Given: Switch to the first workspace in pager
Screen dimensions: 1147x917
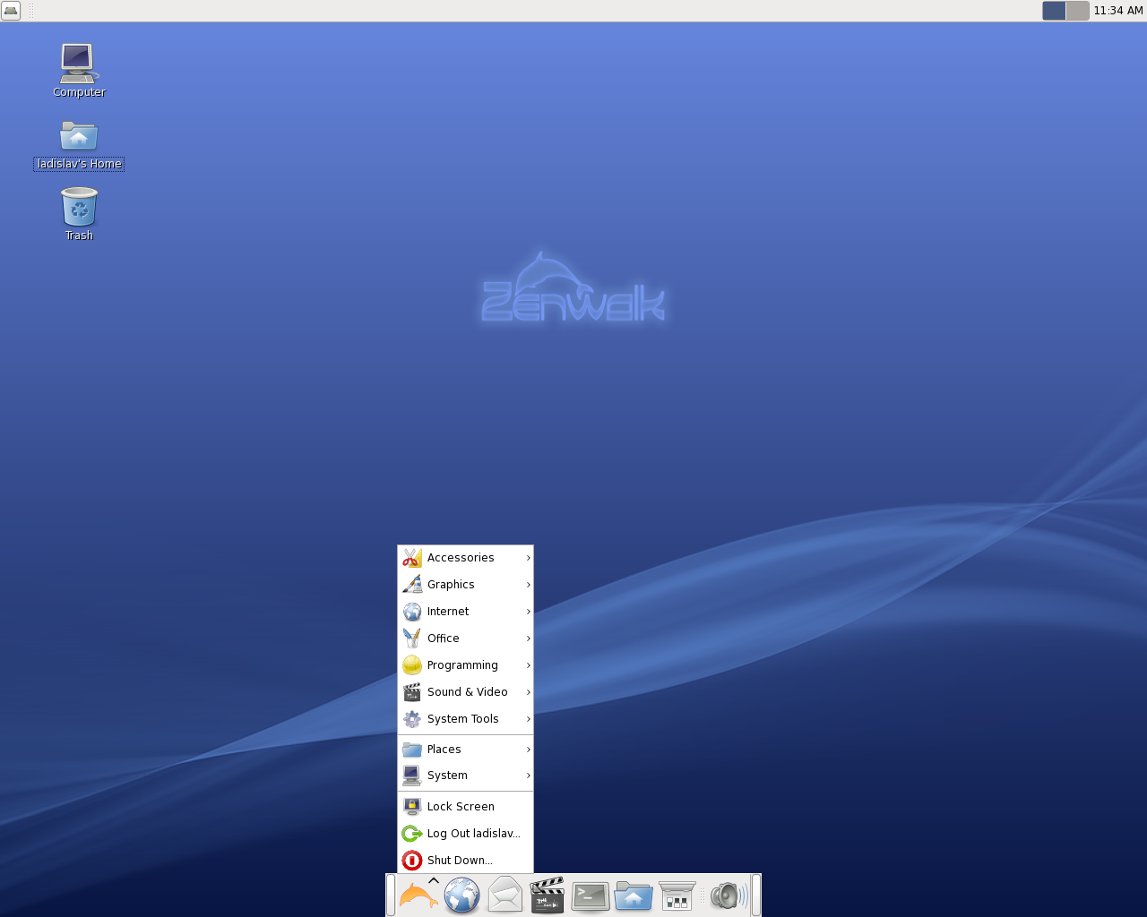Looking at the screenshot, I should point(1054,11).
